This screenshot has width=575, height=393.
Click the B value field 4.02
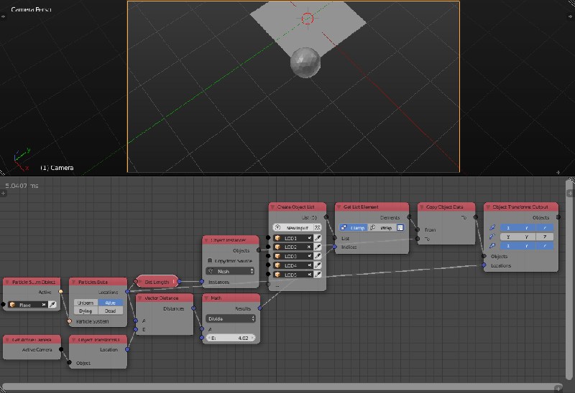click(230, 338)
